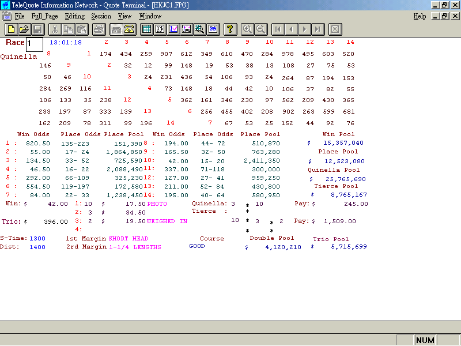Viewport: 461px width, 346px height.
Task: Click the Double Pool value 4,120,210
Action: click(x=283, y=247)
